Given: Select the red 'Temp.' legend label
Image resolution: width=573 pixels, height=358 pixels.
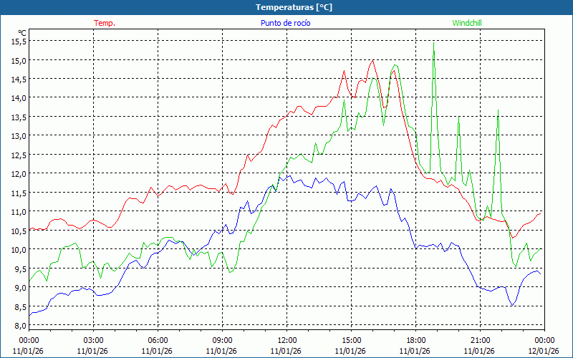Looking at the screenshot, I should tap(105, 23).
